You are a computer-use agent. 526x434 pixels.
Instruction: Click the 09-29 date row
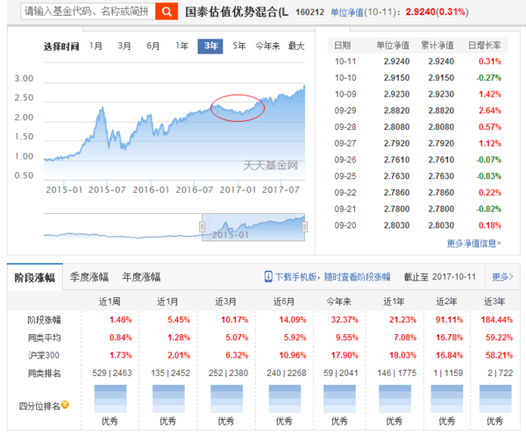pyautogui.click(x=417, y=110)
